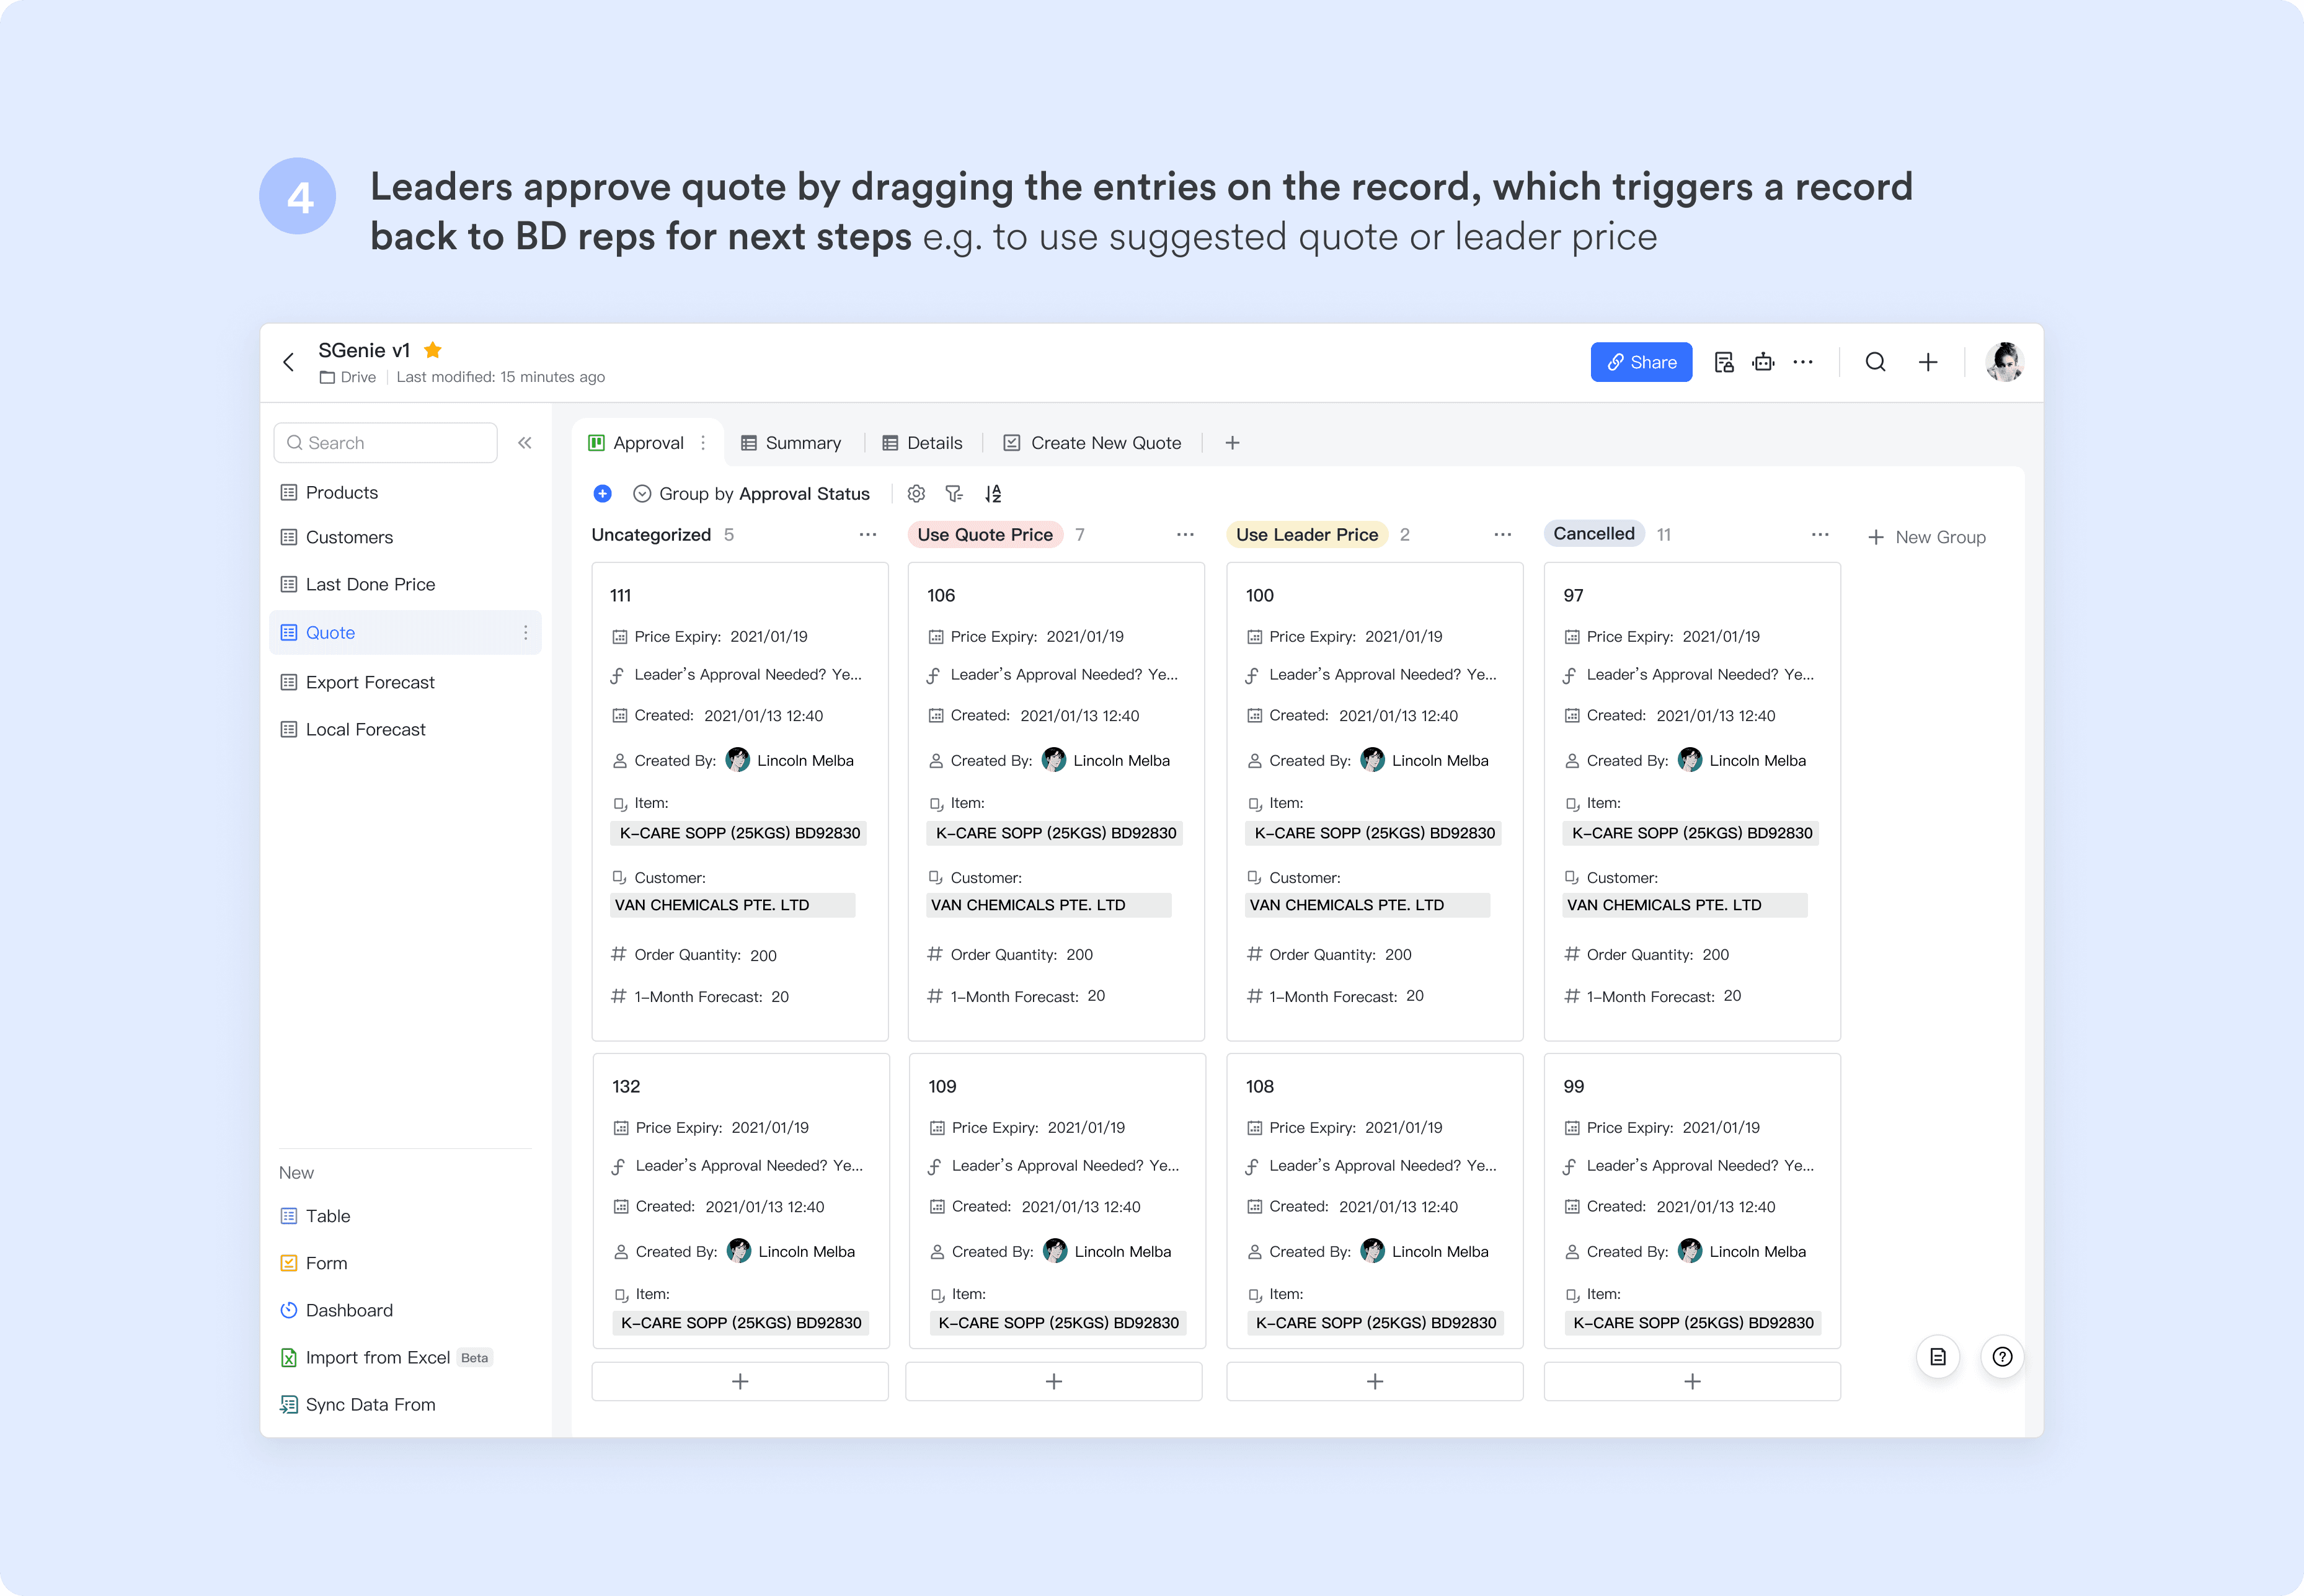Toggle the favorite star next to SGenie v1
Image resolution: width=2304 pixels, height=1596 pixels.
[433, 350]
